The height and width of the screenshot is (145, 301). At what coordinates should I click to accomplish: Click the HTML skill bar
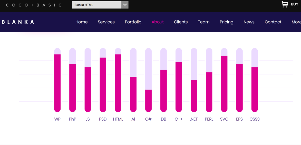coord(118,80)
